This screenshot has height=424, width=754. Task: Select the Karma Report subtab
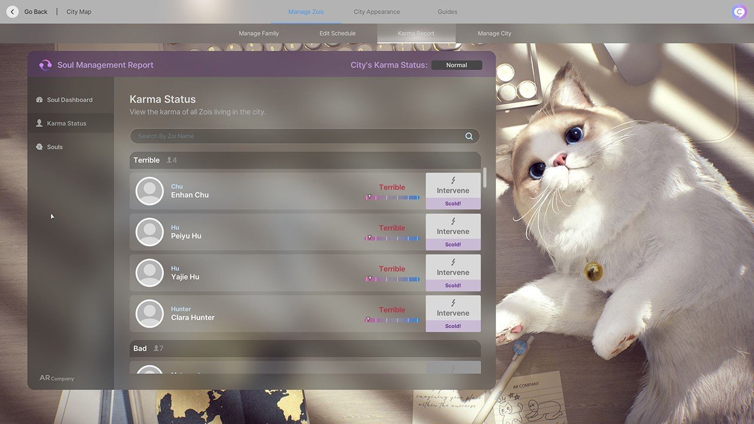(416, 34)
